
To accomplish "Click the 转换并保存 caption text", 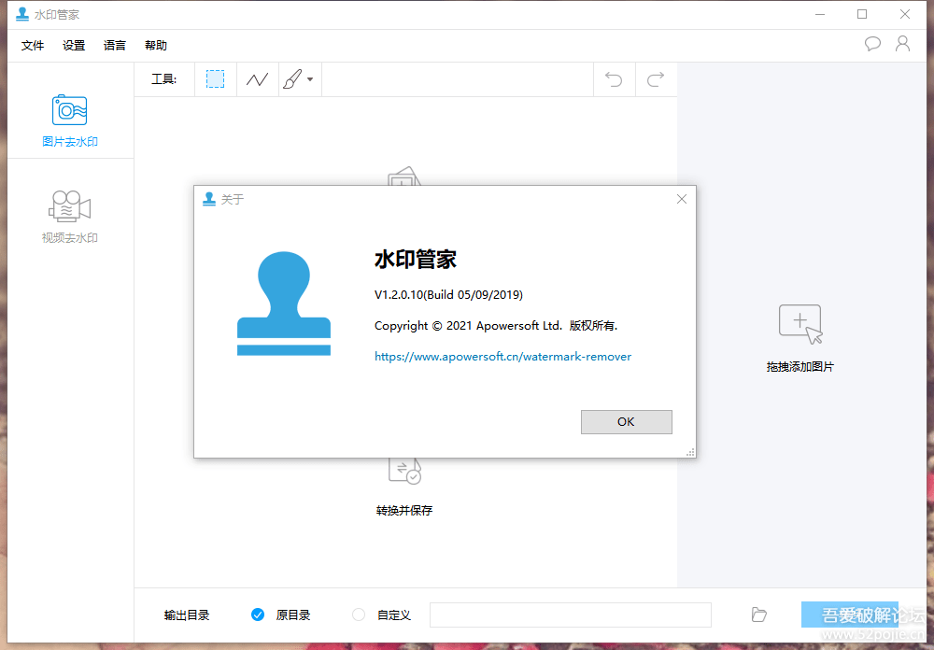I will 404,510.
